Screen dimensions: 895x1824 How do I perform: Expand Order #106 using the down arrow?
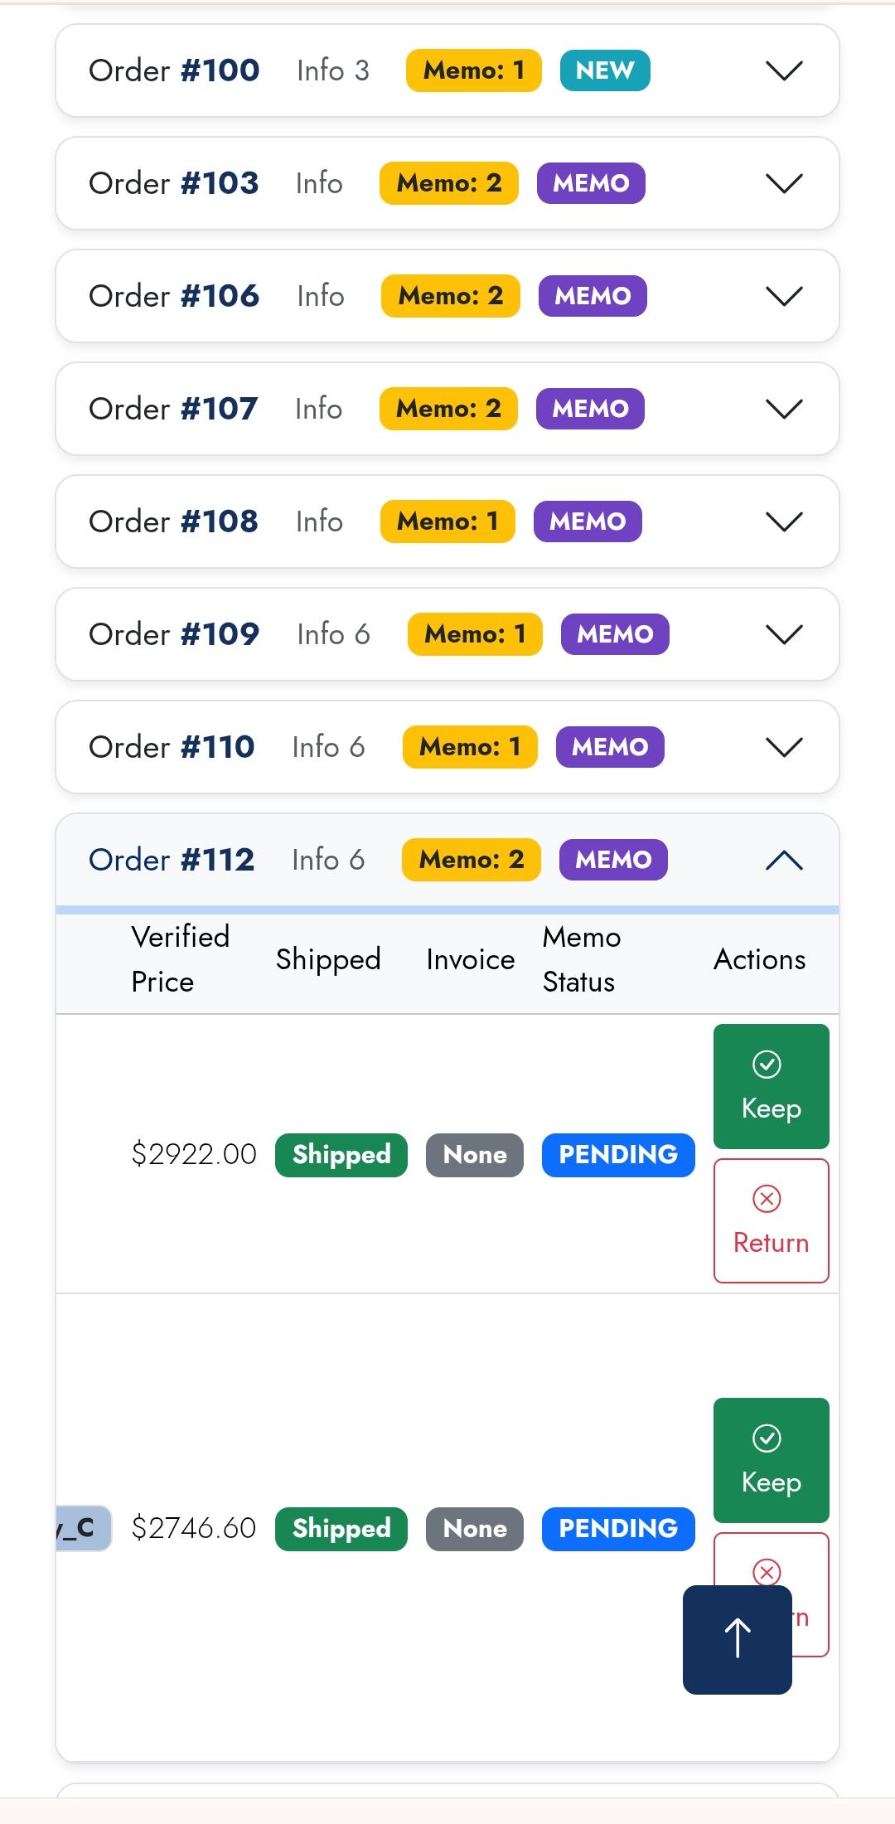point(784,296)
